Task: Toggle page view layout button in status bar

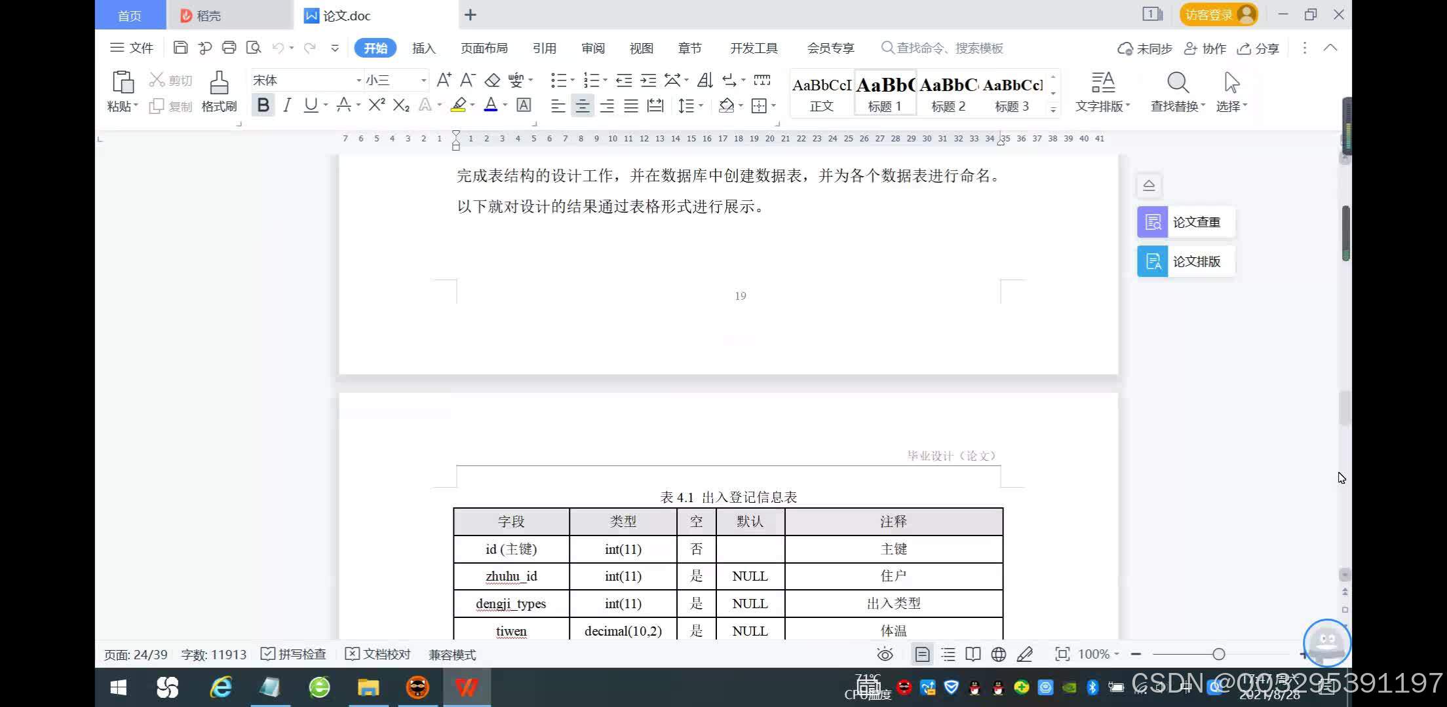Action: click(922, 654)
